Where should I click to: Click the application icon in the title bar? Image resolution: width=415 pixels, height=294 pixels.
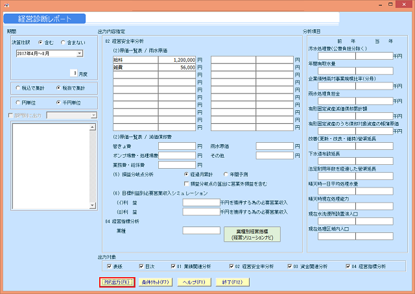(6, 5)
